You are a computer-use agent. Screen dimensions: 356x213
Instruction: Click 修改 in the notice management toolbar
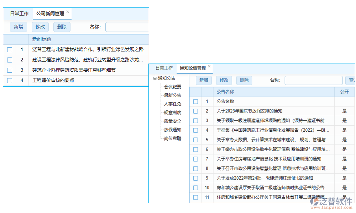tap(224, 80)
